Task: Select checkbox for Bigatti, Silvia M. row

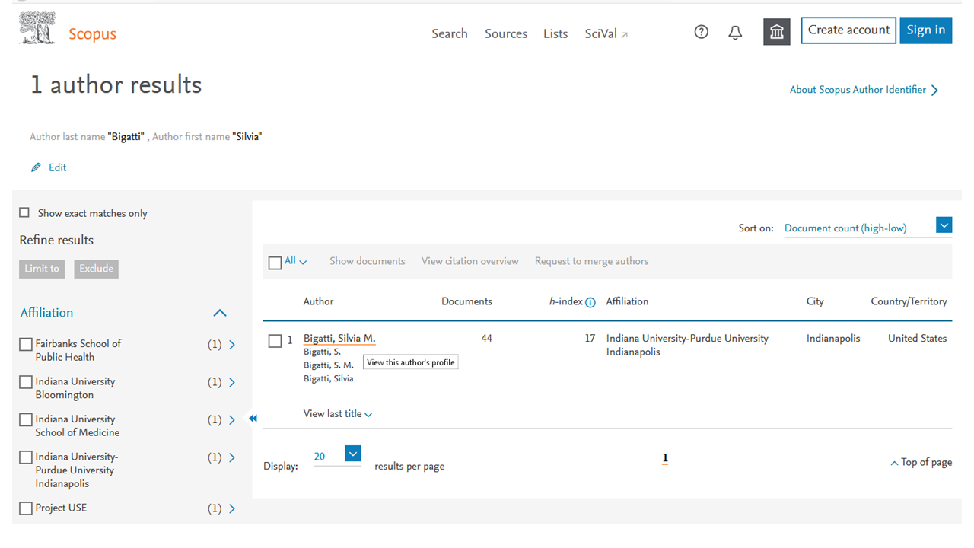Action: [275, 341]
